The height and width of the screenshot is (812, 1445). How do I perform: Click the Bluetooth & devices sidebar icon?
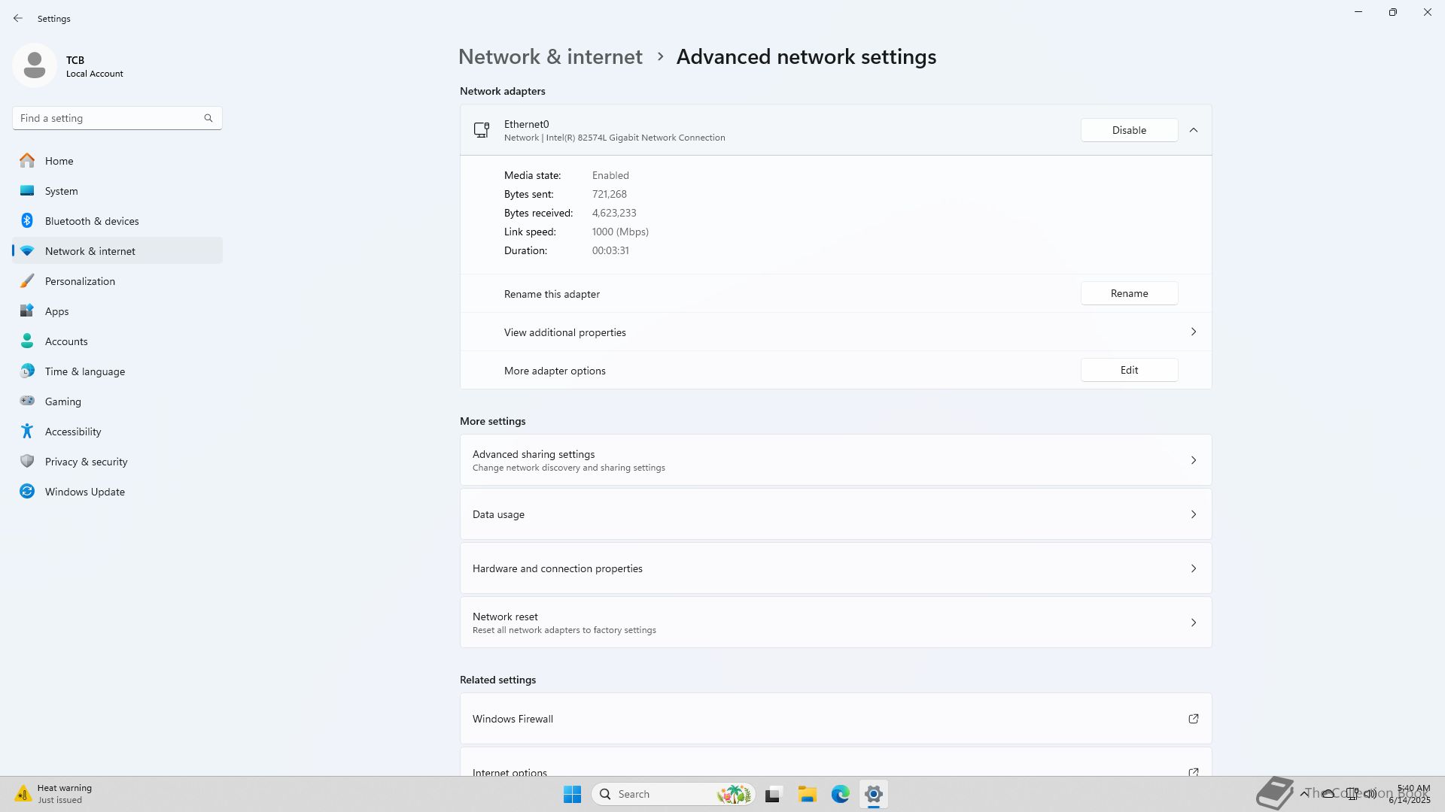click(27, 221)
